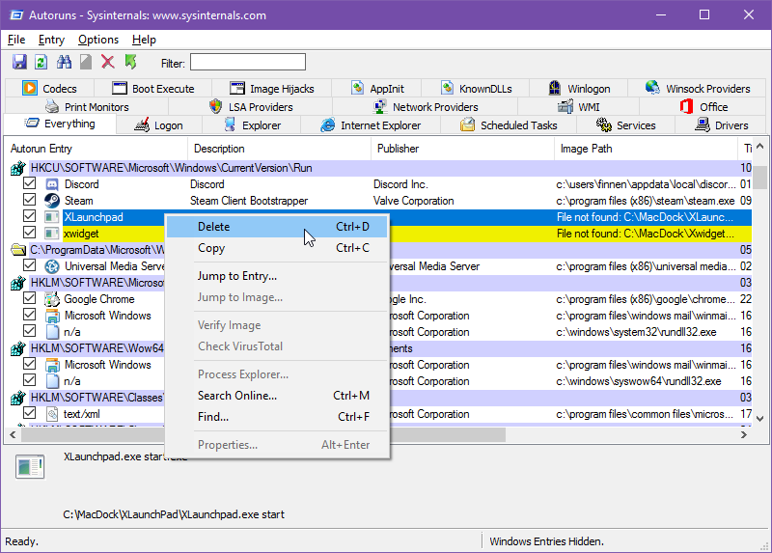
Task: Click the Universal Media Server entry icon
Action: pyautogui.click(x=52, y=266)
